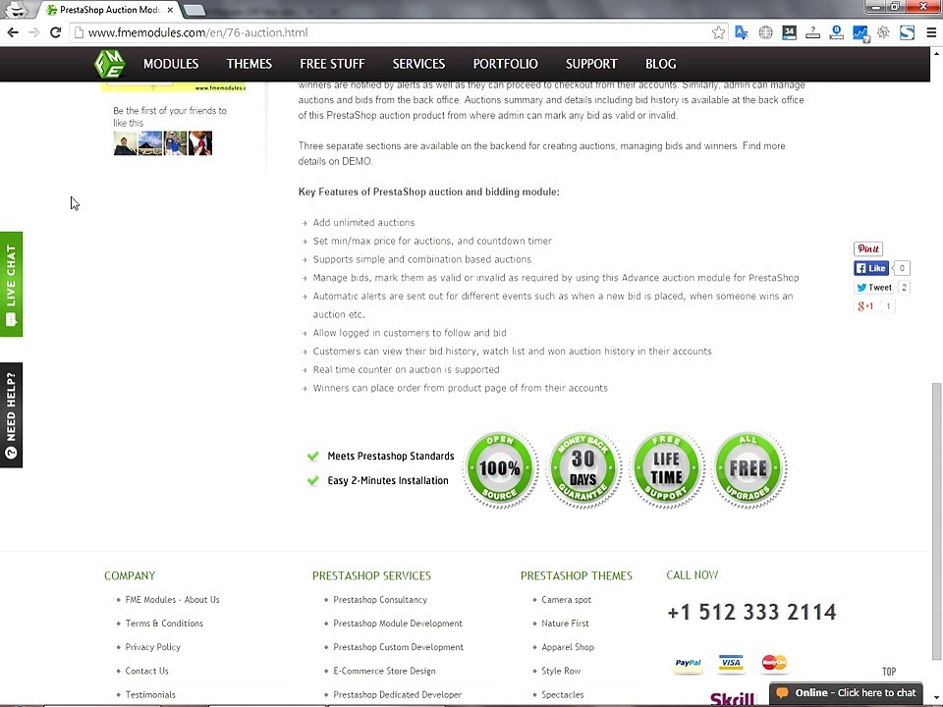
Task: Open the PORTFOLIO menu
Action: [505, 64]
